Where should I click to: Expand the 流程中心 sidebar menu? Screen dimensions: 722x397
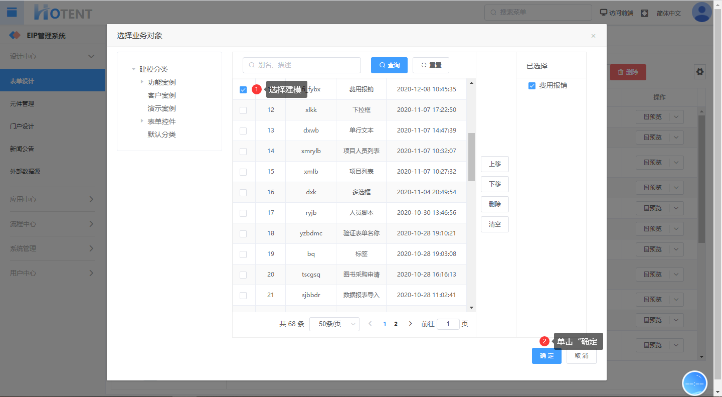click(x=52, y=224)
